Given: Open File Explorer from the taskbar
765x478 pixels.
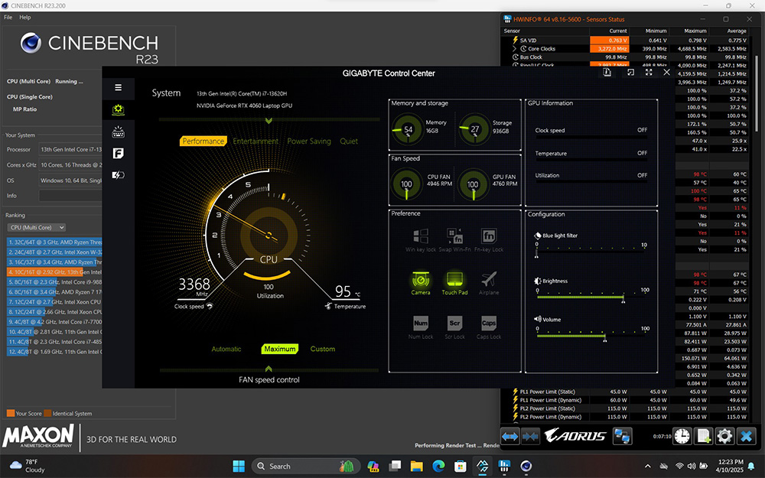Looking at the screenshot, I should coord(416,467).
